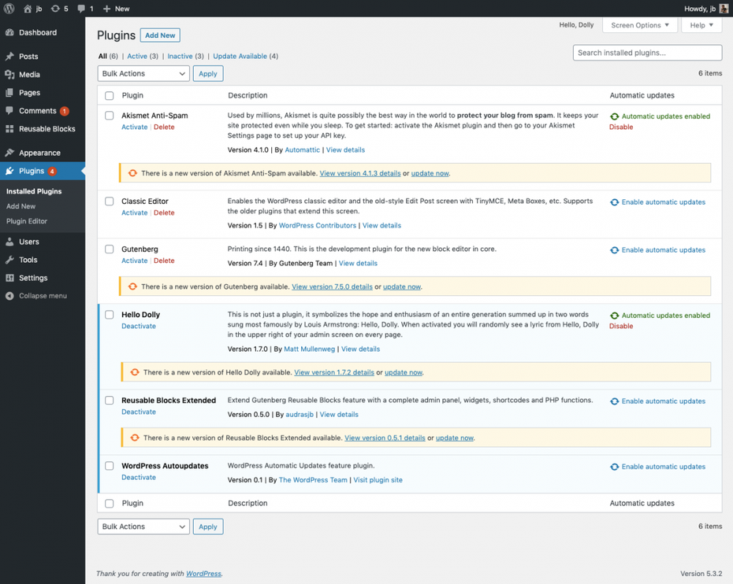Click the Tools wrench icon in sidebar

coord(9,260)
